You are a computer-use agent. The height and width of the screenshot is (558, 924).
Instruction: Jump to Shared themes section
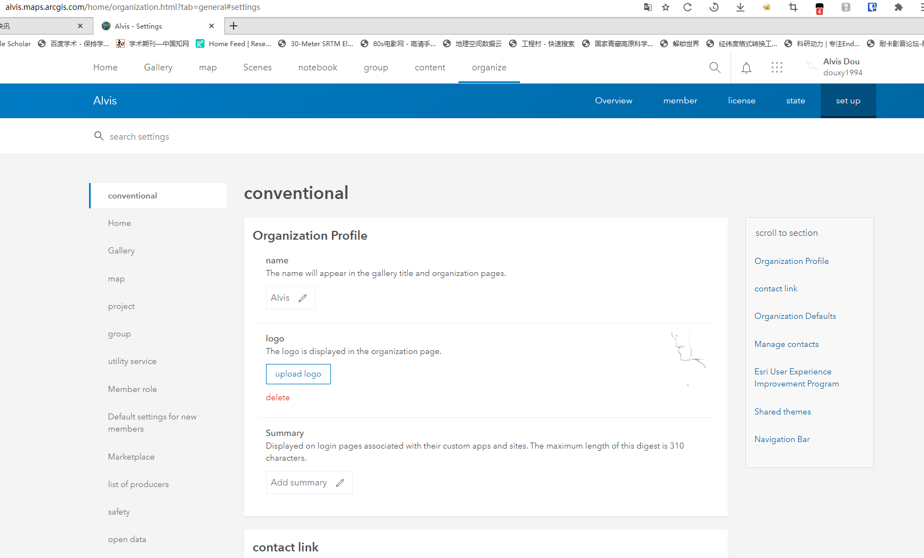click(782, 411)
